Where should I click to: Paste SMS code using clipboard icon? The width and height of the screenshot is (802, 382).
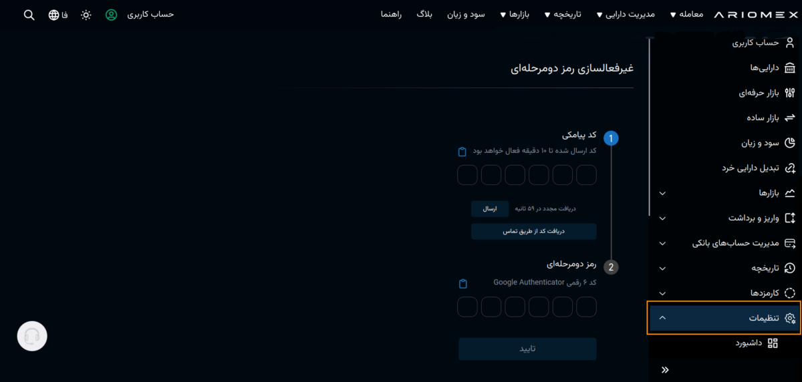(462, 152)
